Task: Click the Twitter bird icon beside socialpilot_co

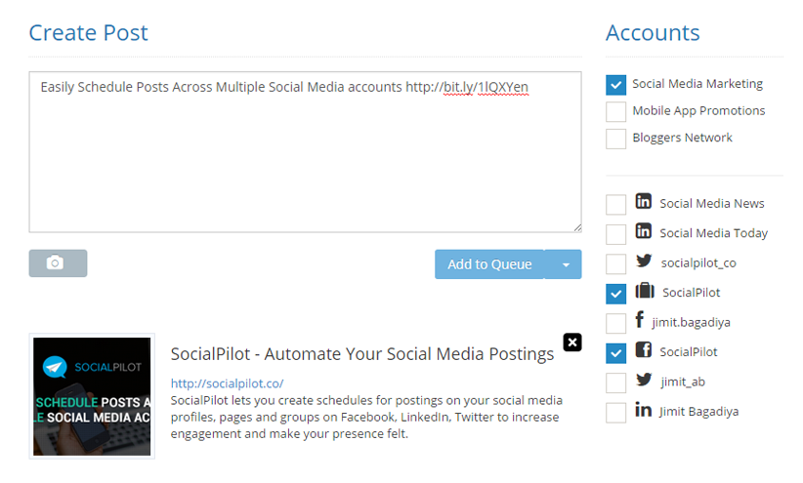Action: tap(644, 261)
